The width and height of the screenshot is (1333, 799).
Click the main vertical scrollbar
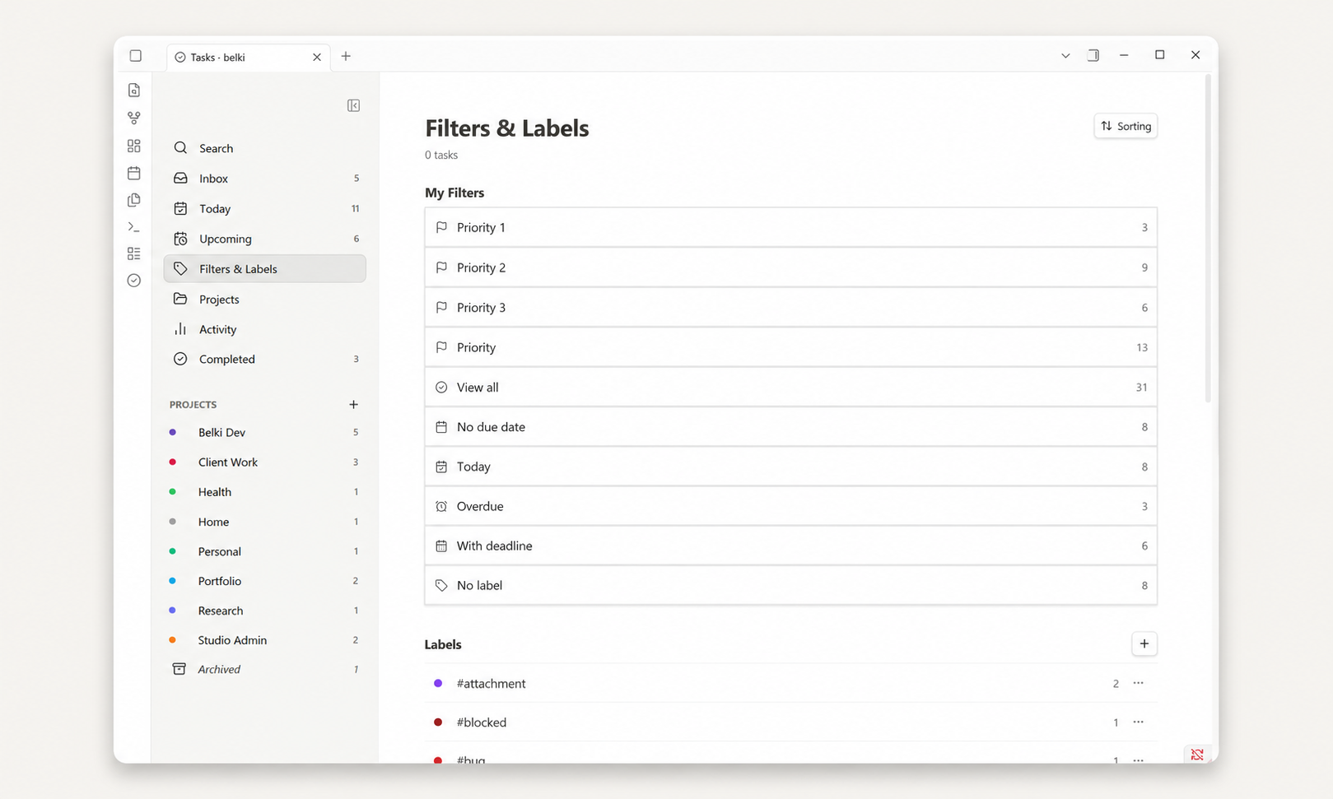click(x=1208, y=239)
